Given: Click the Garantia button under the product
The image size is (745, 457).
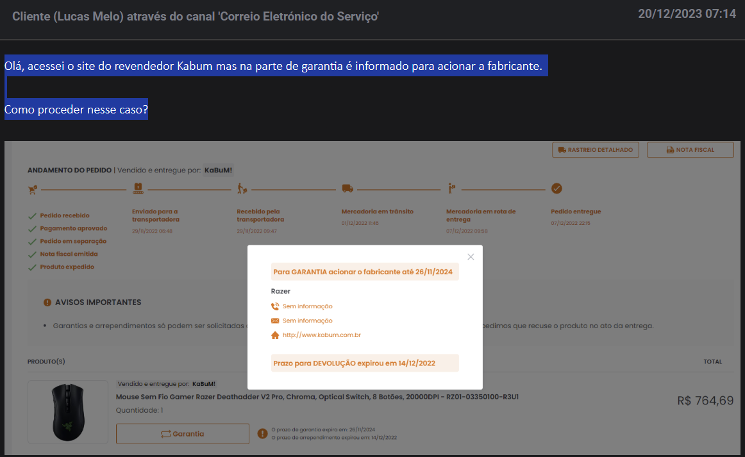Looking at the screenshot, I should 183,434.
